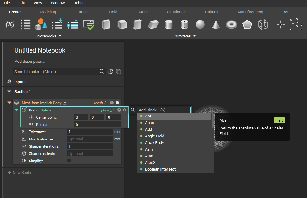307x198 pixels.
Task: Toggle visibility circle of Sphere_0
Action: tap(125, 110)
